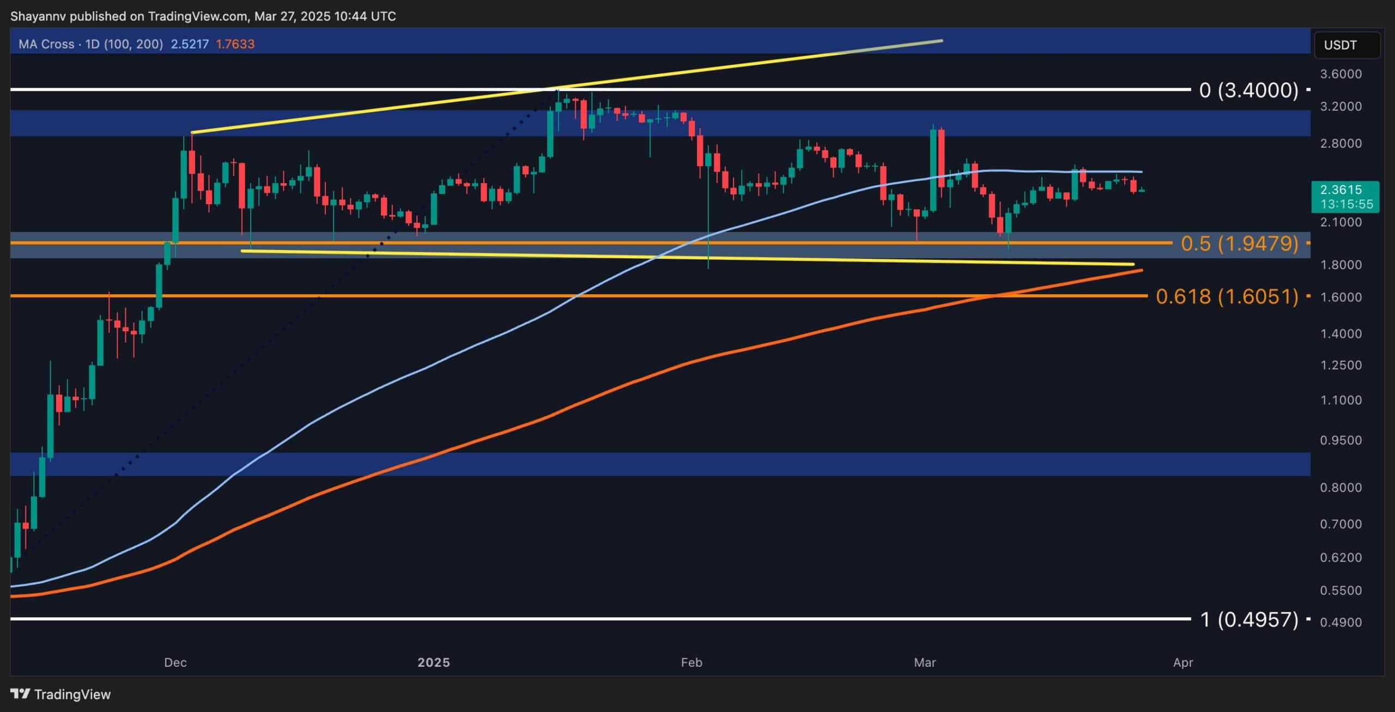This screenshot has height=712, width=1395.
Task: Select the orange 1.7633 MA value
Action: 235,44
